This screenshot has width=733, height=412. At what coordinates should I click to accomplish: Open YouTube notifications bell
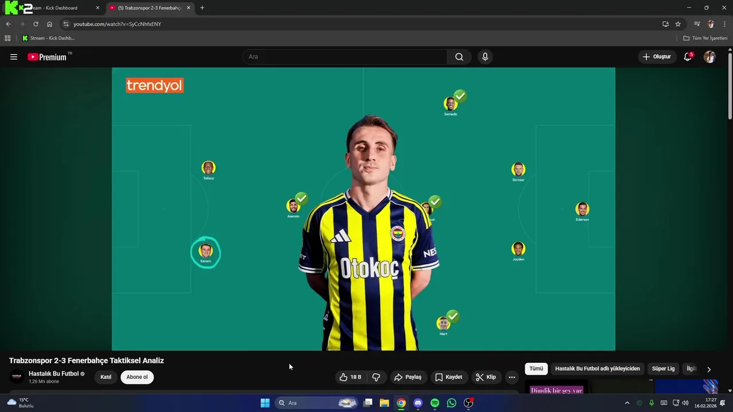tap(688, 57)
